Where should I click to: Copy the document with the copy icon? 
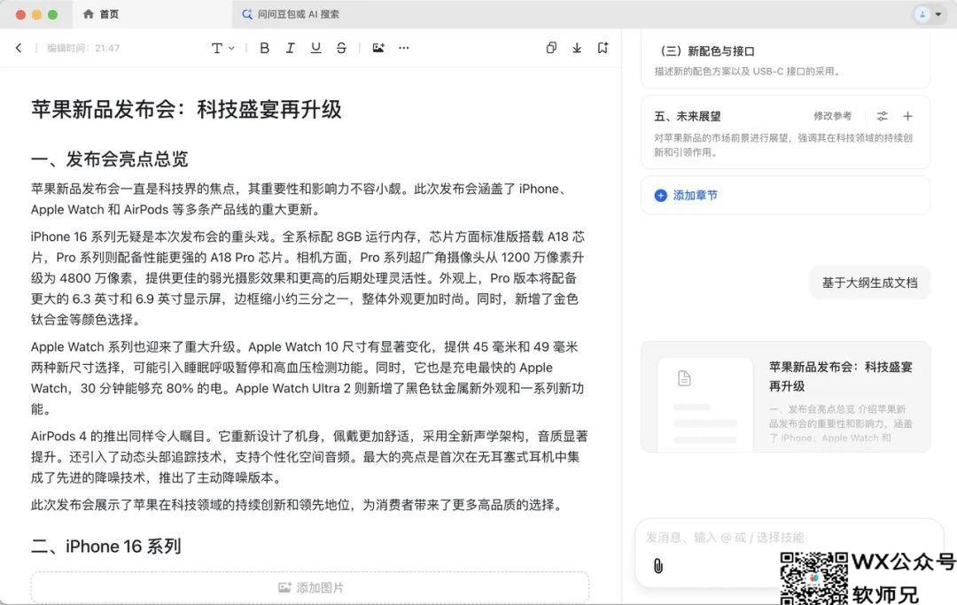(x=551, y=48)
